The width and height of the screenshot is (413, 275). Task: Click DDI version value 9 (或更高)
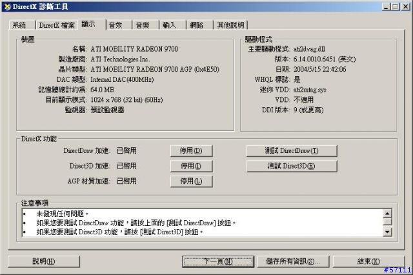pos(308,110)
